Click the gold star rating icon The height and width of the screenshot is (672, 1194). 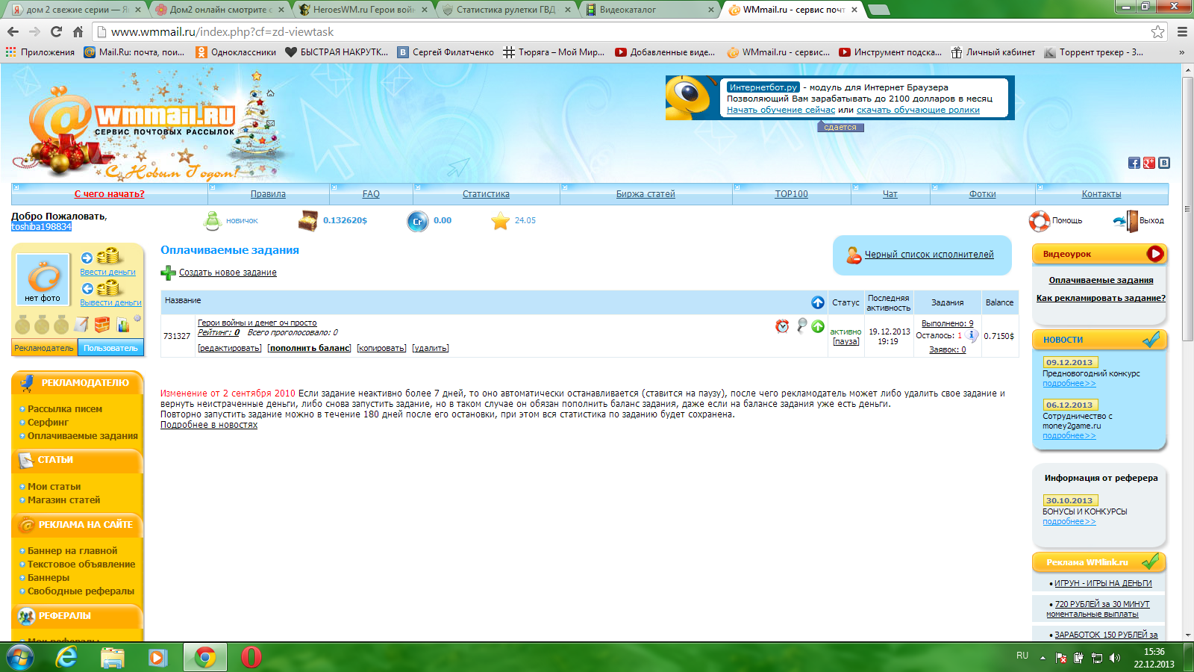point(500,221)
